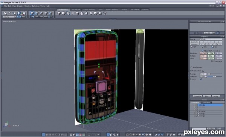
Task: Adjust the Radius slider handle
Action: 209,74
